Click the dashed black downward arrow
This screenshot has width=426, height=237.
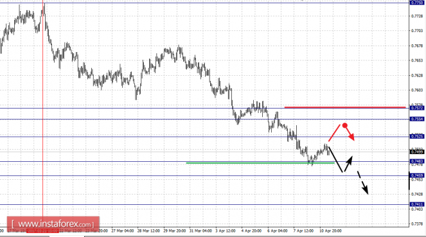(x=362, y=182)
